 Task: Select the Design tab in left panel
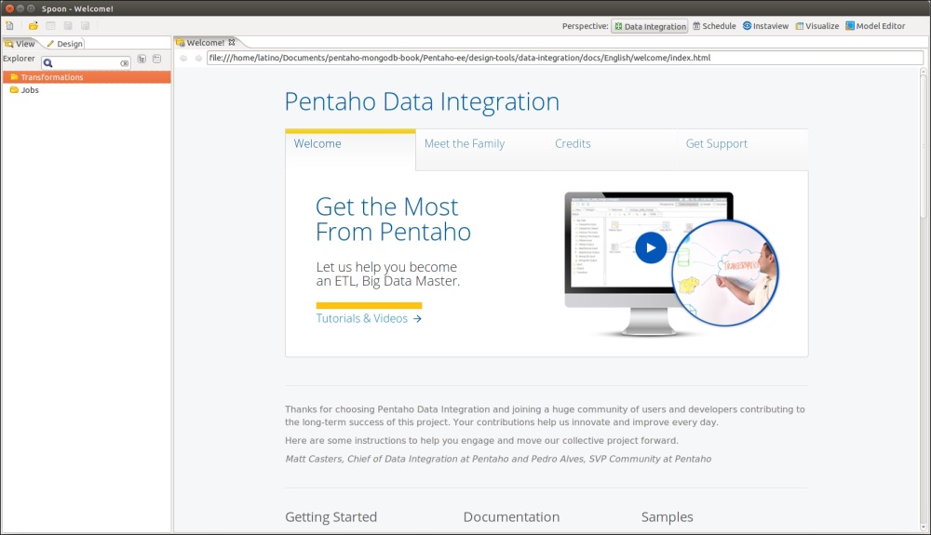[x=65, y=44]
